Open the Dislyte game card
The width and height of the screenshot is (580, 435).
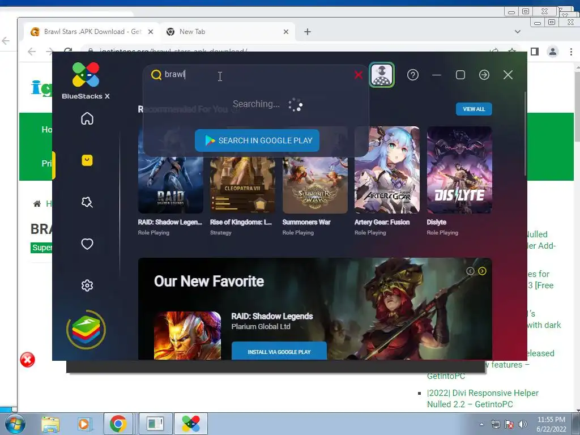point(459,182)
